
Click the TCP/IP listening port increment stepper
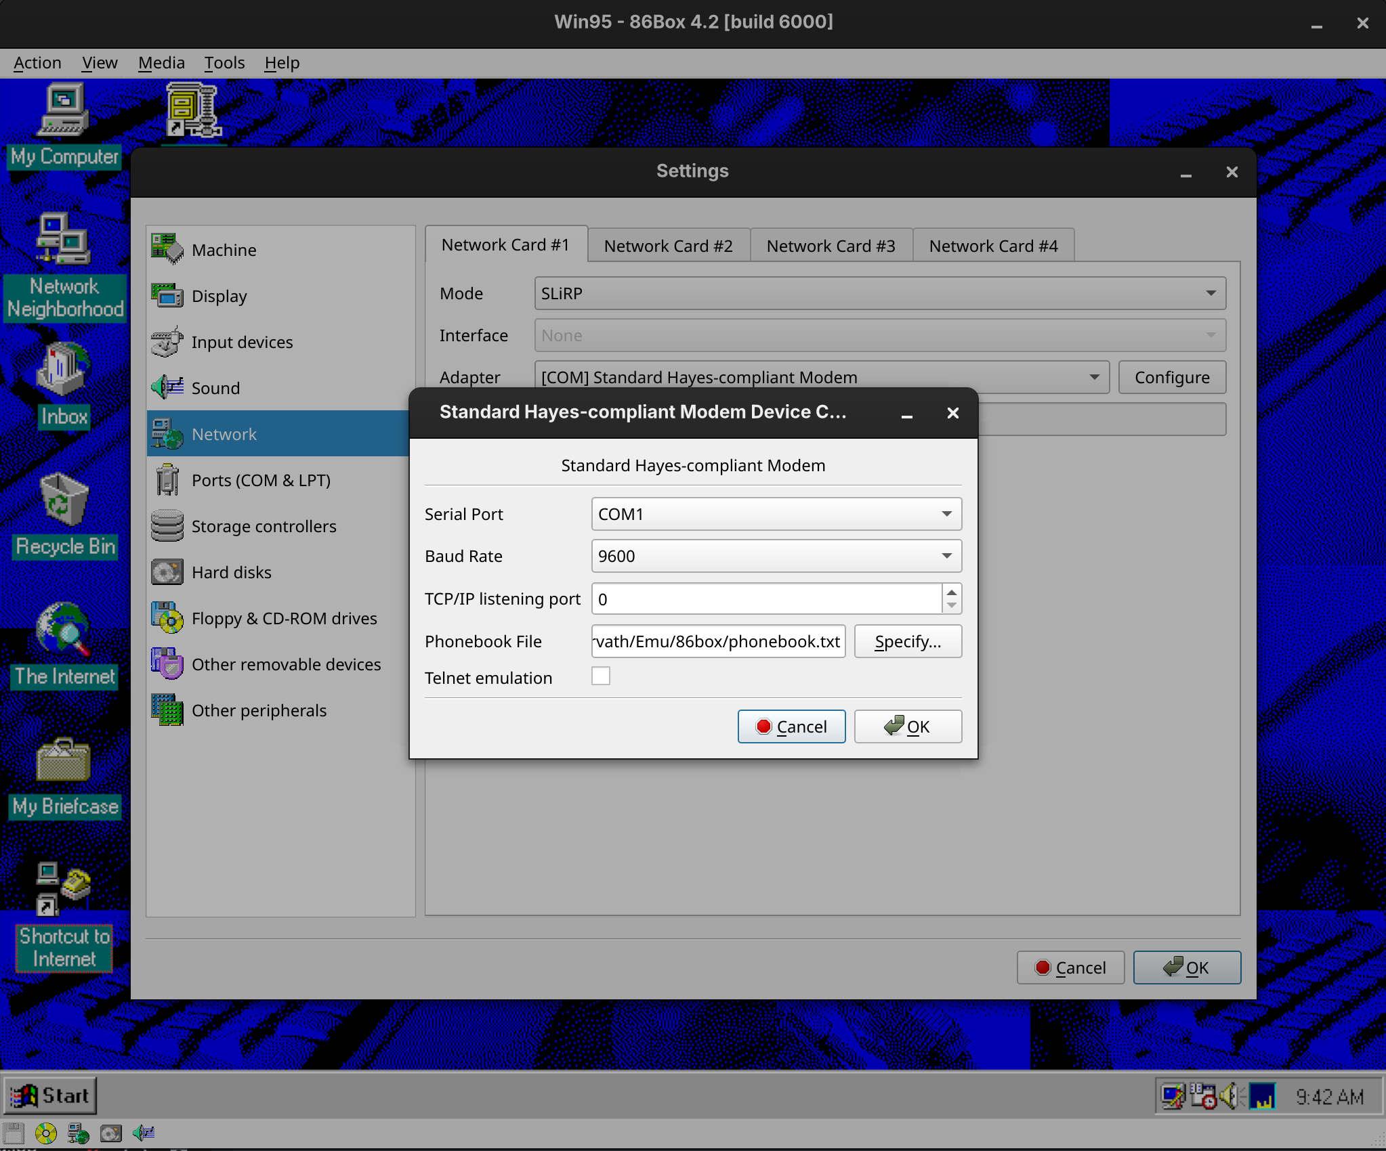(x=953, y=592)
